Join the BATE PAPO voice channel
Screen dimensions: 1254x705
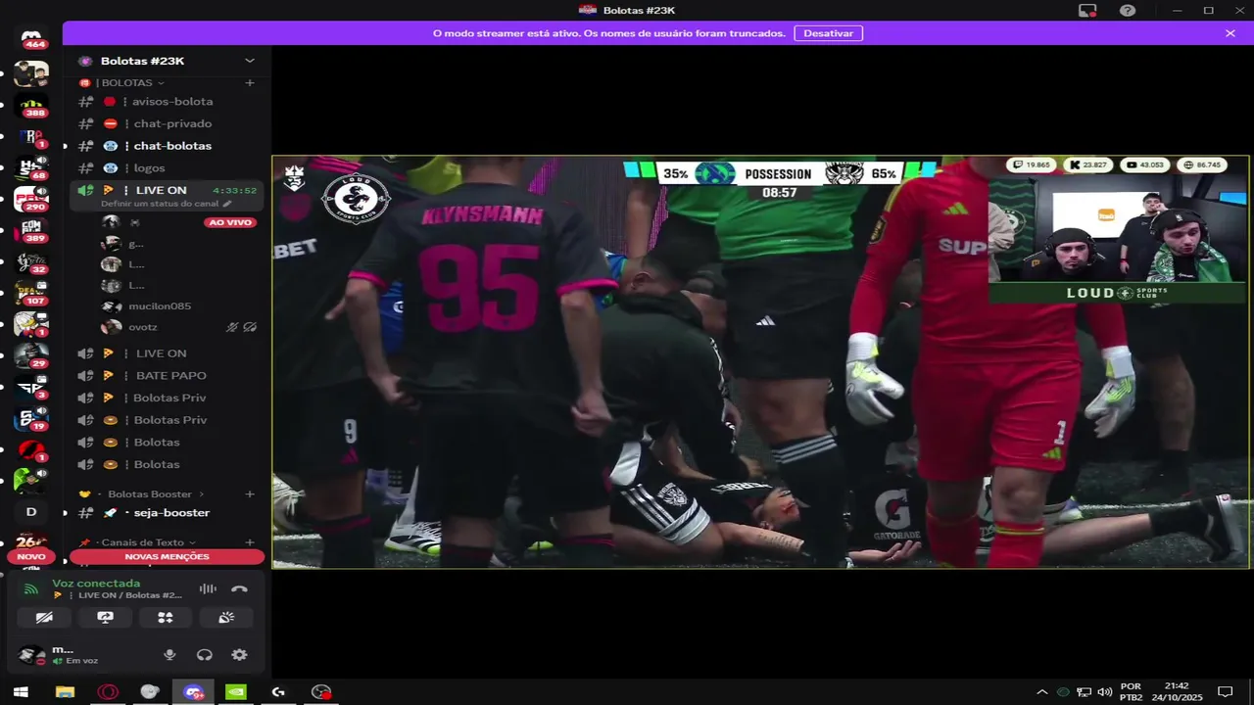pyautogui.click(x=166, y=376)
